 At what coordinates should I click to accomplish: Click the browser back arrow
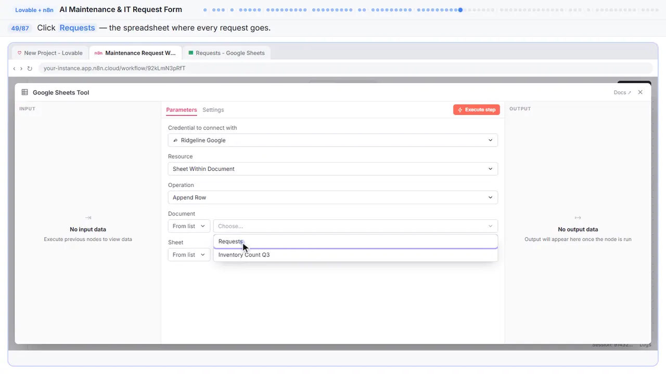14,69
